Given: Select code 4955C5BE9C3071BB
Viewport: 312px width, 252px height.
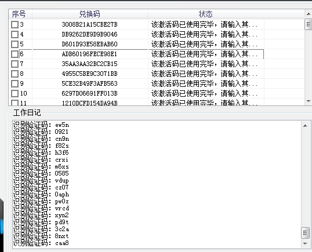Looking at the screenshot, I should click(89, 74).
